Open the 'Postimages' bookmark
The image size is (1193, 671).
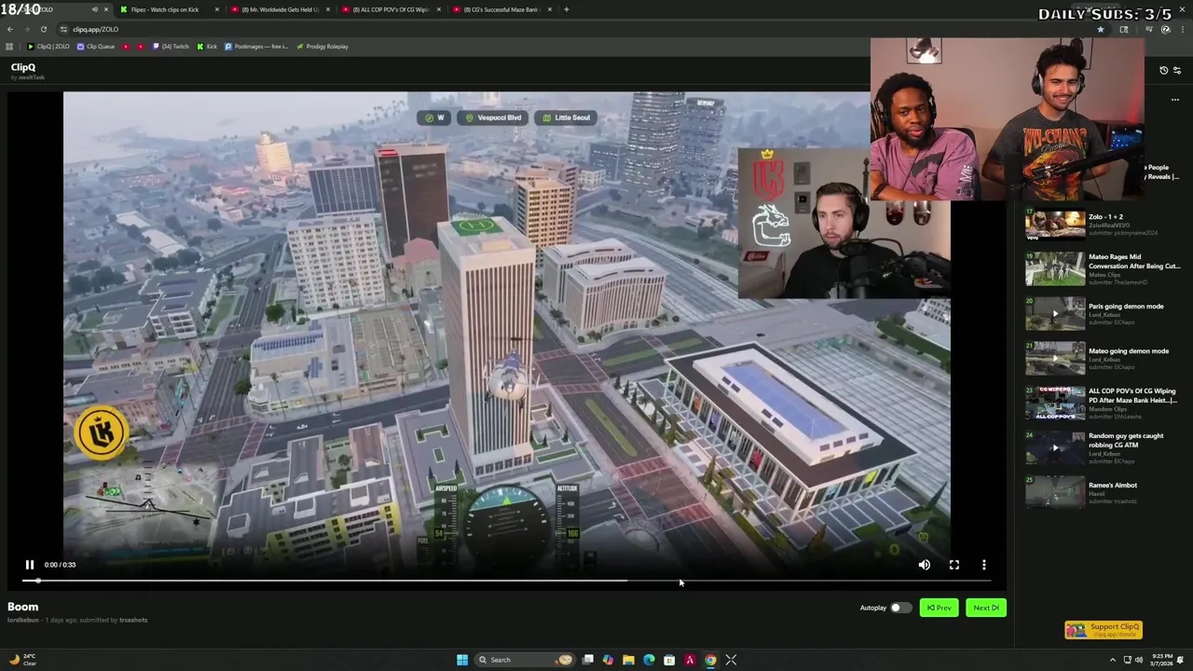pos(256,47)
